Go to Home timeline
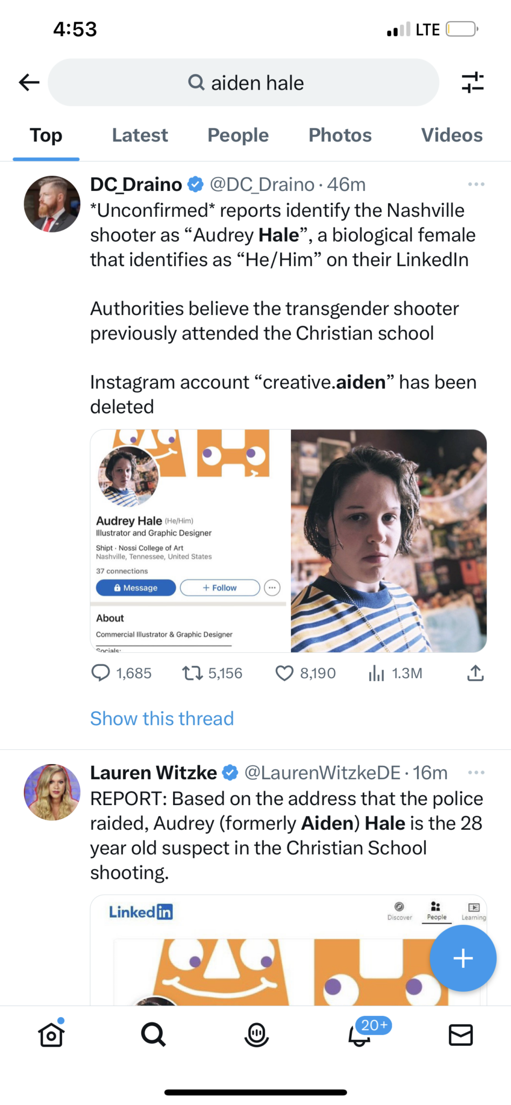This screenshot has width=511, height=1105. (51, 1034)
